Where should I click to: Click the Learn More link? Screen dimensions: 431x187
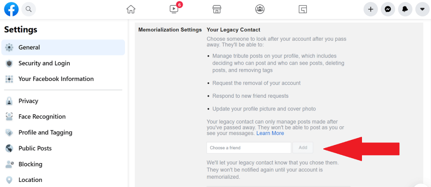(270, 134)
